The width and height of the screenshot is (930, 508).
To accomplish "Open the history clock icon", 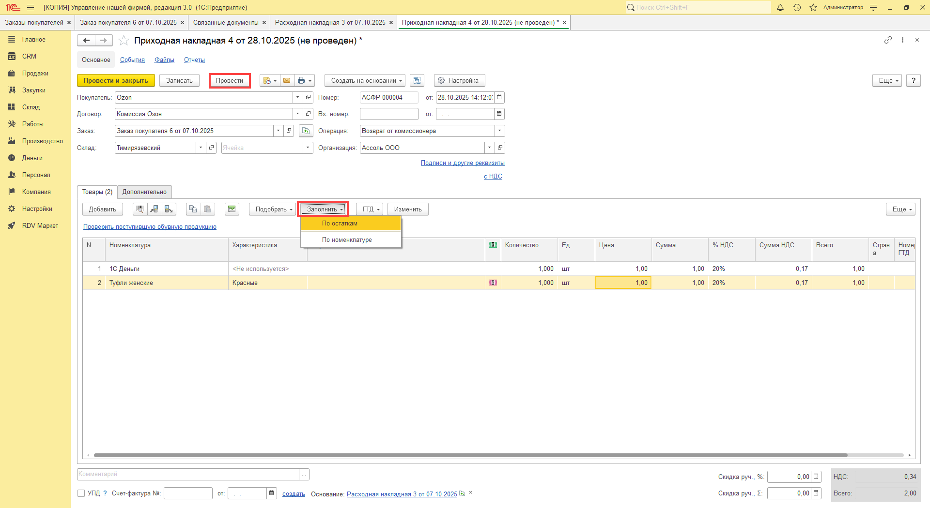I will tap(797, 7).
